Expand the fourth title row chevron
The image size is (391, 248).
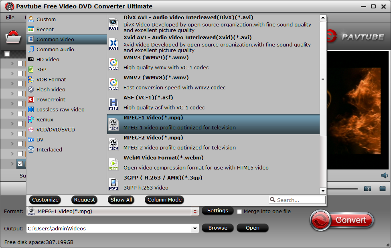tap(12, 93)
